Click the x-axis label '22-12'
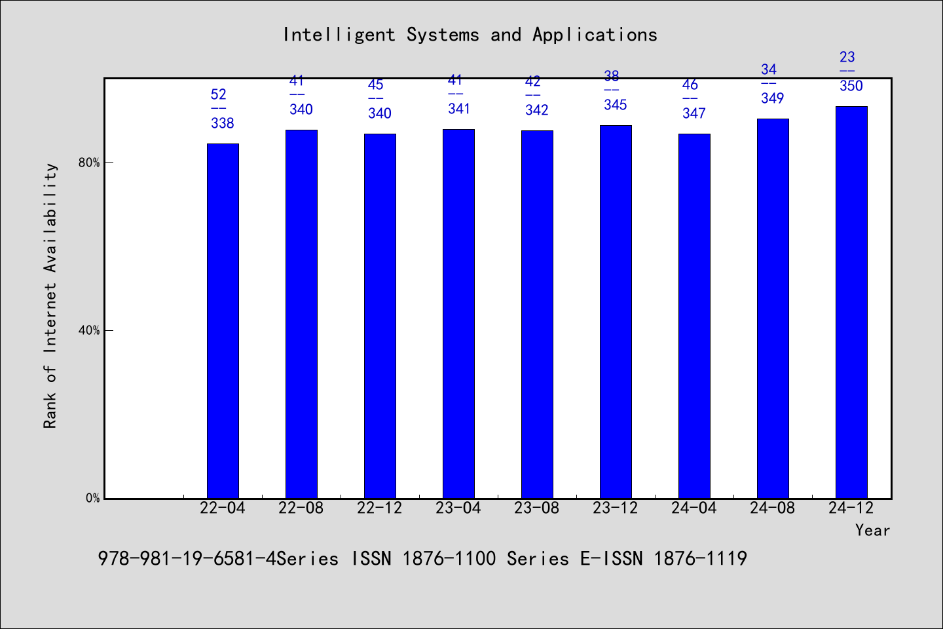The height and width of the screenshot is (629, 943). click(x=380, y=508)
